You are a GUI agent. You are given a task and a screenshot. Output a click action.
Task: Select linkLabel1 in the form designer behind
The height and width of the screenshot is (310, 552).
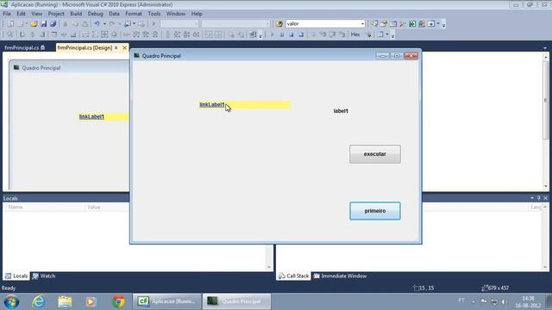(x=91, y=117)
